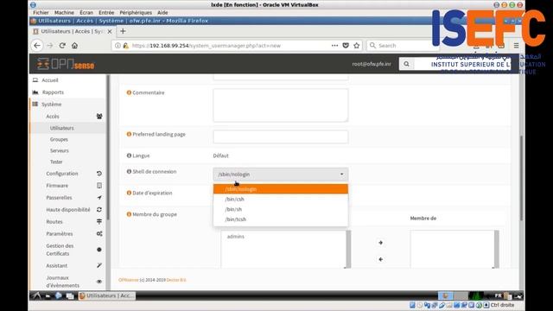Show help for Shell de connexion info icon
This screenshot has height=311, width=553.
tap(129, 171)
